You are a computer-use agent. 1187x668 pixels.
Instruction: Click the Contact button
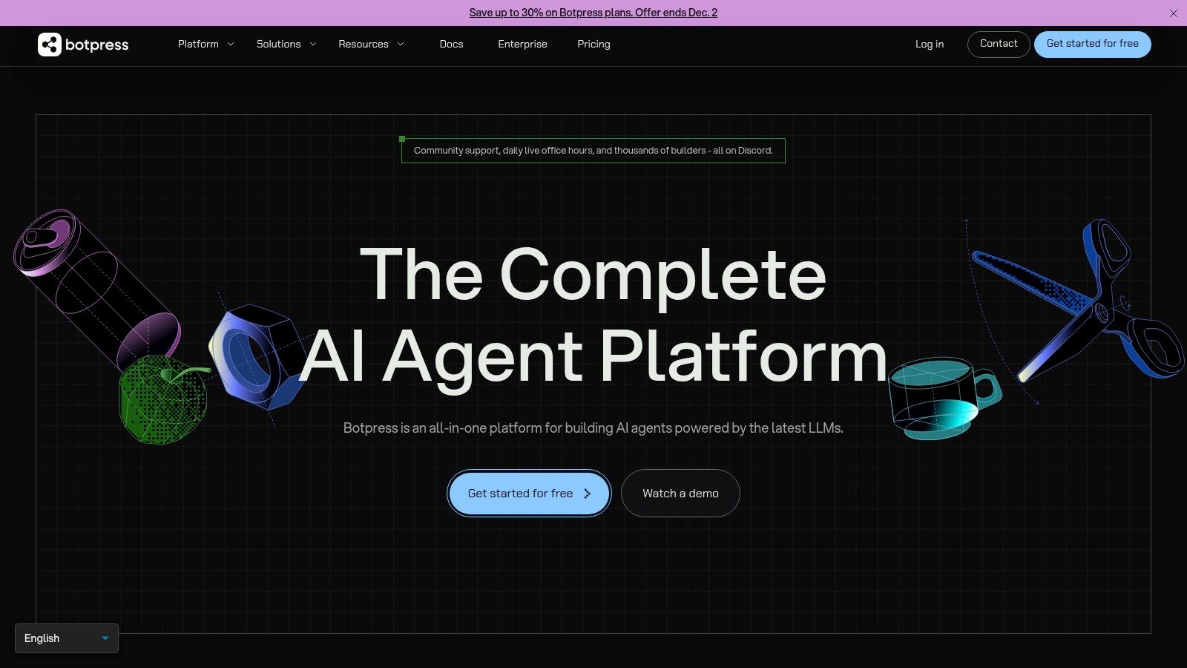999,44
